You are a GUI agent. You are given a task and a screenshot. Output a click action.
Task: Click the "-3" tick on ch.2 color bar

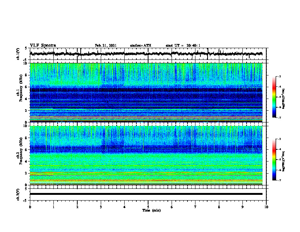pyautogui.click(x=279, y=139)
